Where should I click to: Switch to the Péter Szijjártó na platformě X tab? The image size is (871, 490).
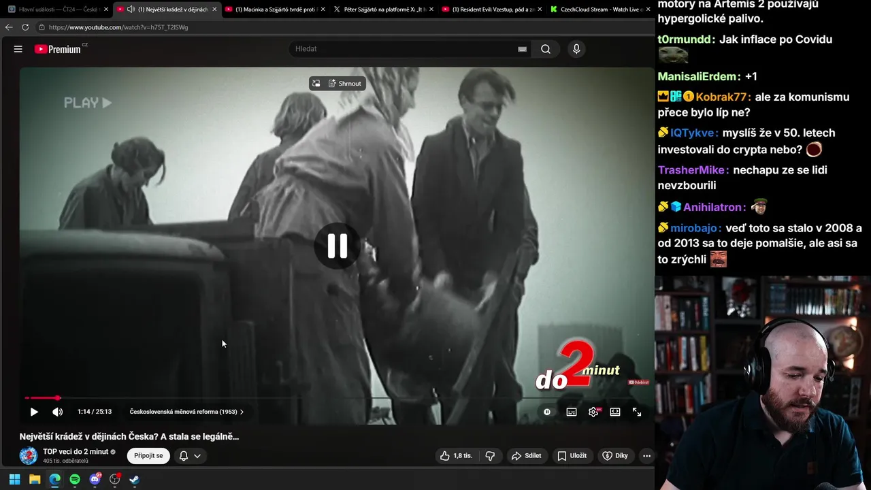click(384, 10)
